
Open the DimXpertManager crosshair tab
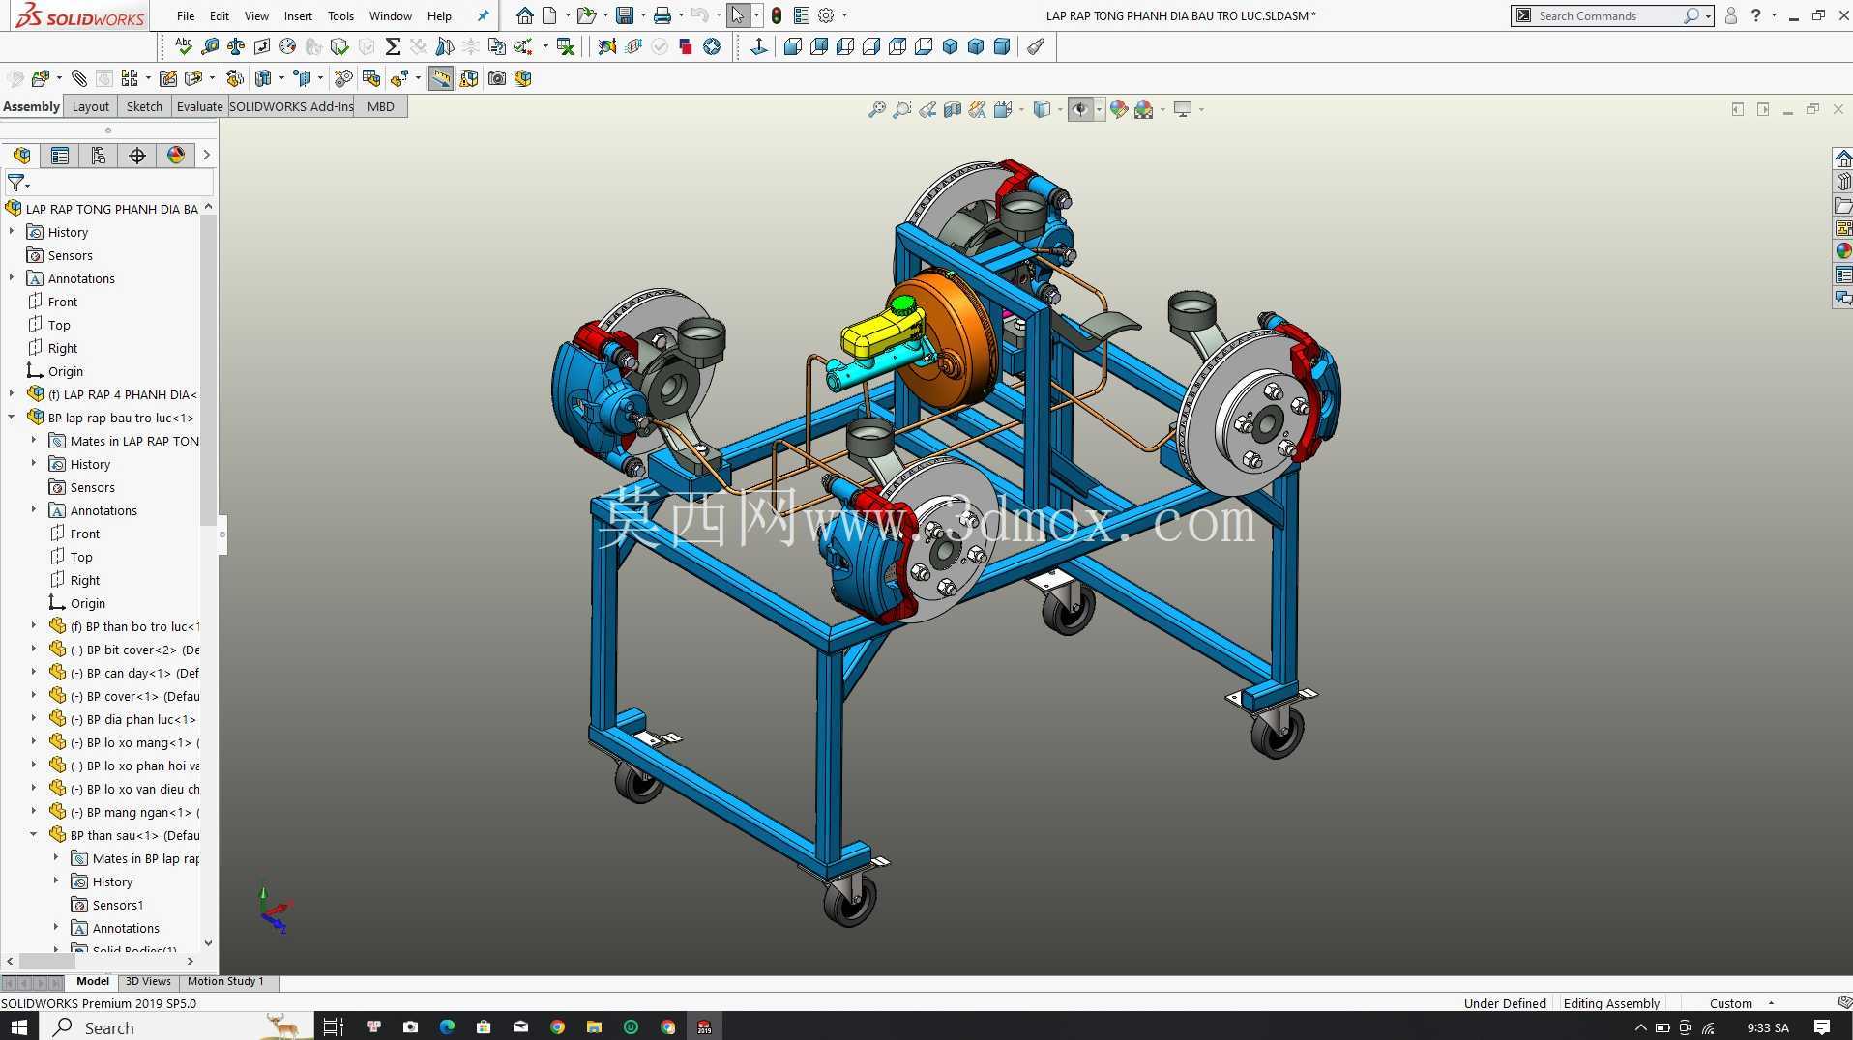pos(137,156)
